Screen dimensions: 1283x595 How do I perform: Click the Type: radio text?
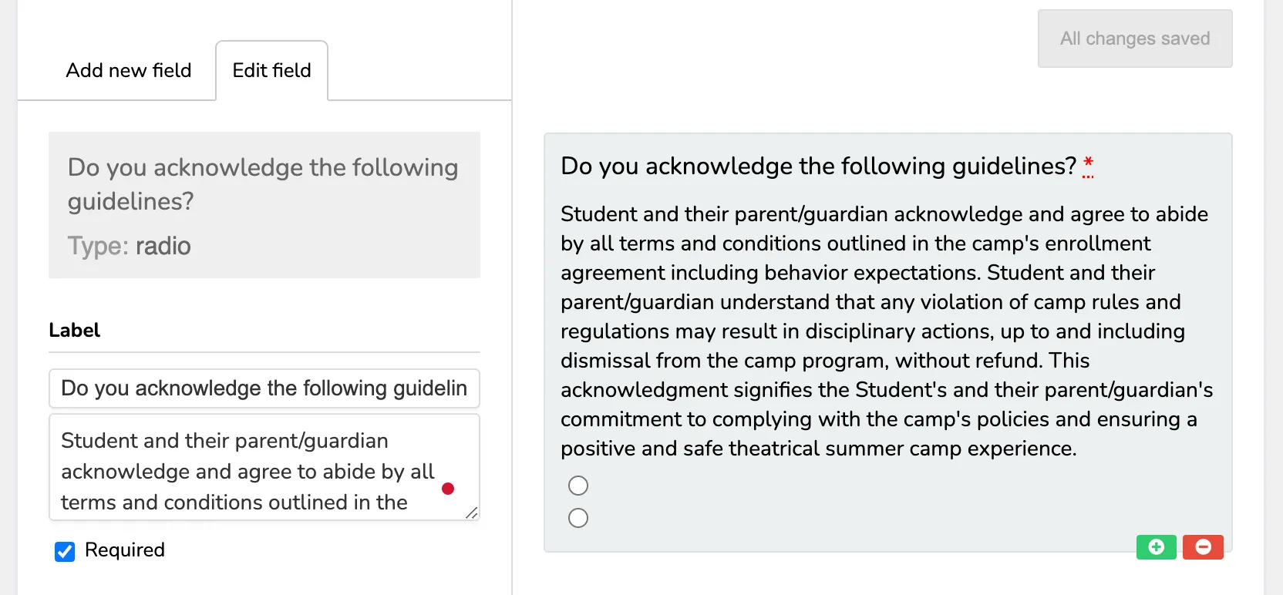129,246
